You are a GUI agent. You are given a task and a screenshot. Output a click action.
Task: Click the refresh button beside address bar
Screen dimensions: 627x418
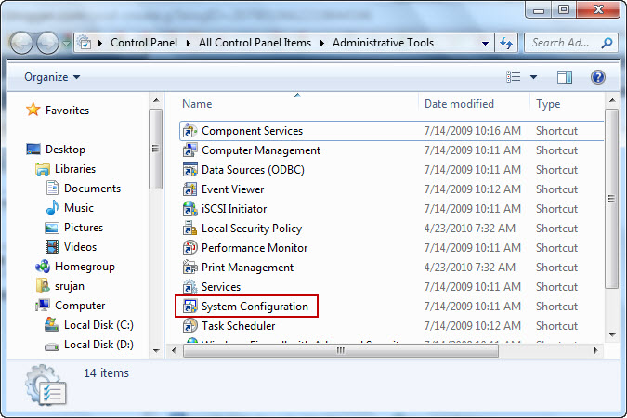coord(506,43)
